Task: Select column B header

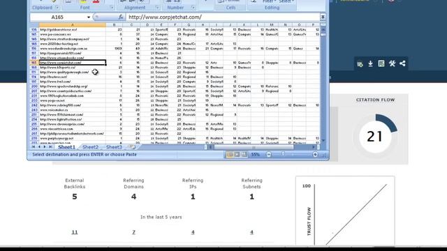Action: [x=115, y=25]
